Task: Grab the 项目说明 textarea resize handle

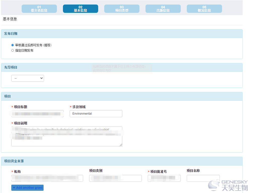Action: [x=121, y=145]
